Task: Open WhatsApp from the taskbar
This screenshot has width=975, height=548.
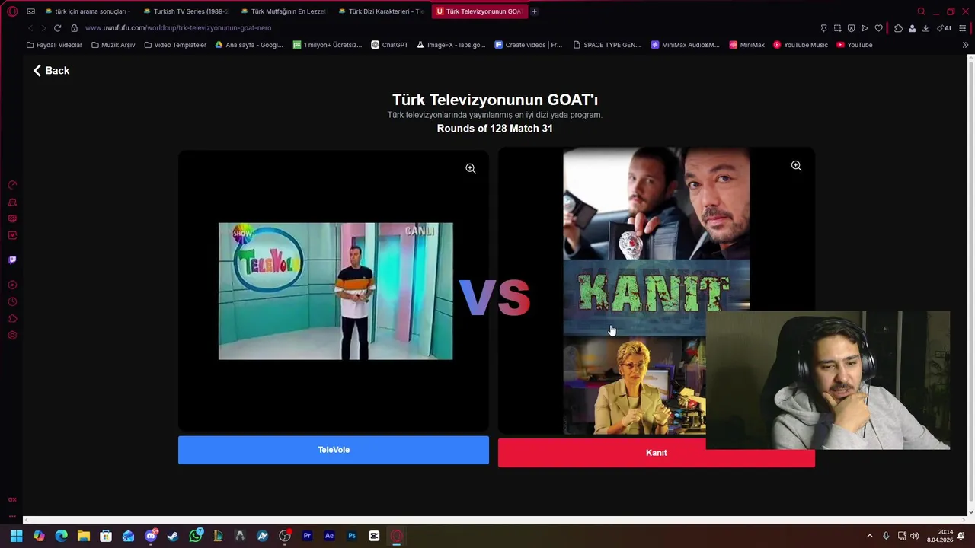Action: click(196, 536)
